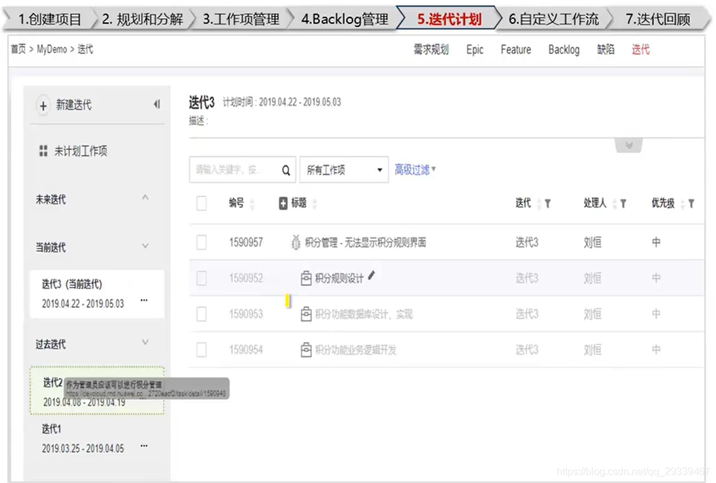The image size is (716, 483).
Task: Go to step 1.创建项目
Action: (49, 19)
